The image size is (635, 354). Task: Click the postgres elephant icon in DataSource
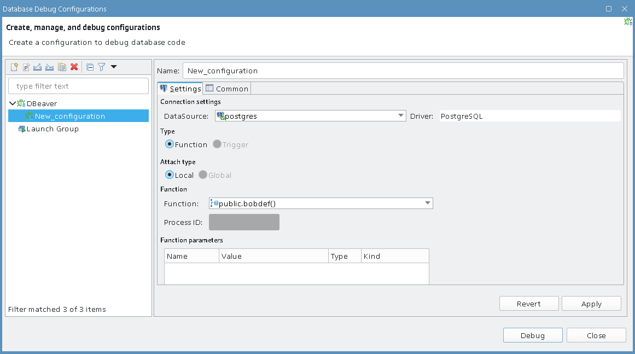click(x=220, y=116)
